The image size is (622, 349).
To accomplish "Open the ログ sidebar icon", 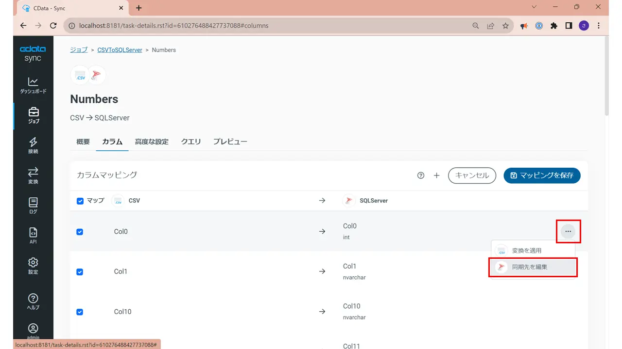I will pos(33,206).
